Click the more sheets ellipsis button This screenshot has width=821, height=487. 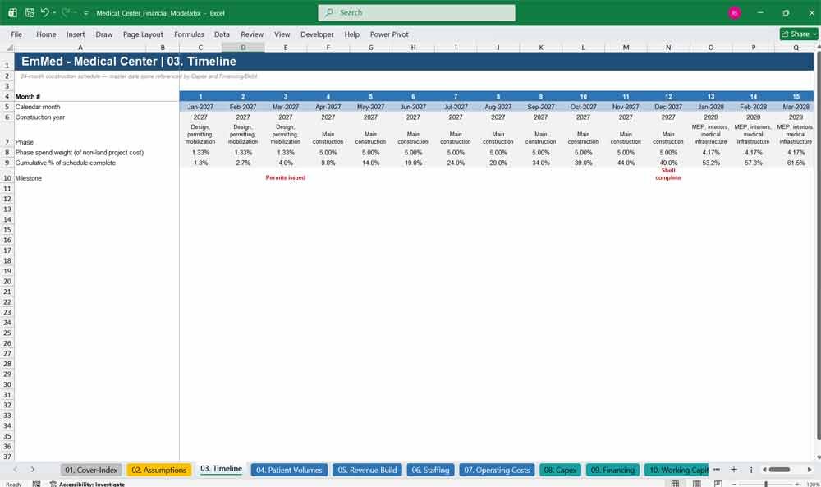click(717, 470)
